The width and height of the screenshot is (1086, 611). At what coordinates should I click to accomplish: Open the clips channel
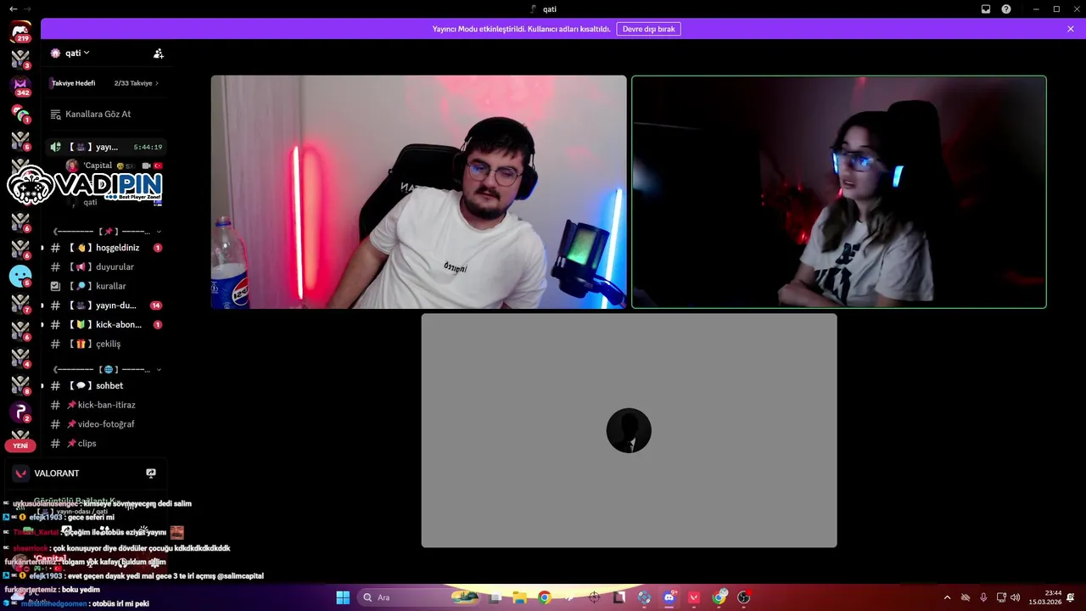(106, 443)
